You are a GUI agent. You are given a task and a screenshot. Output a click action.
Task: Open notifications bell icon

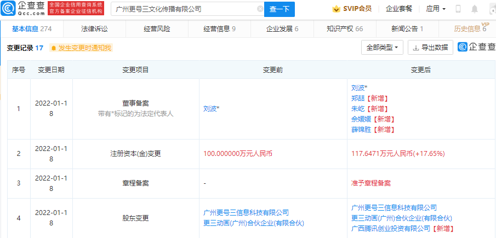[475, 9]
